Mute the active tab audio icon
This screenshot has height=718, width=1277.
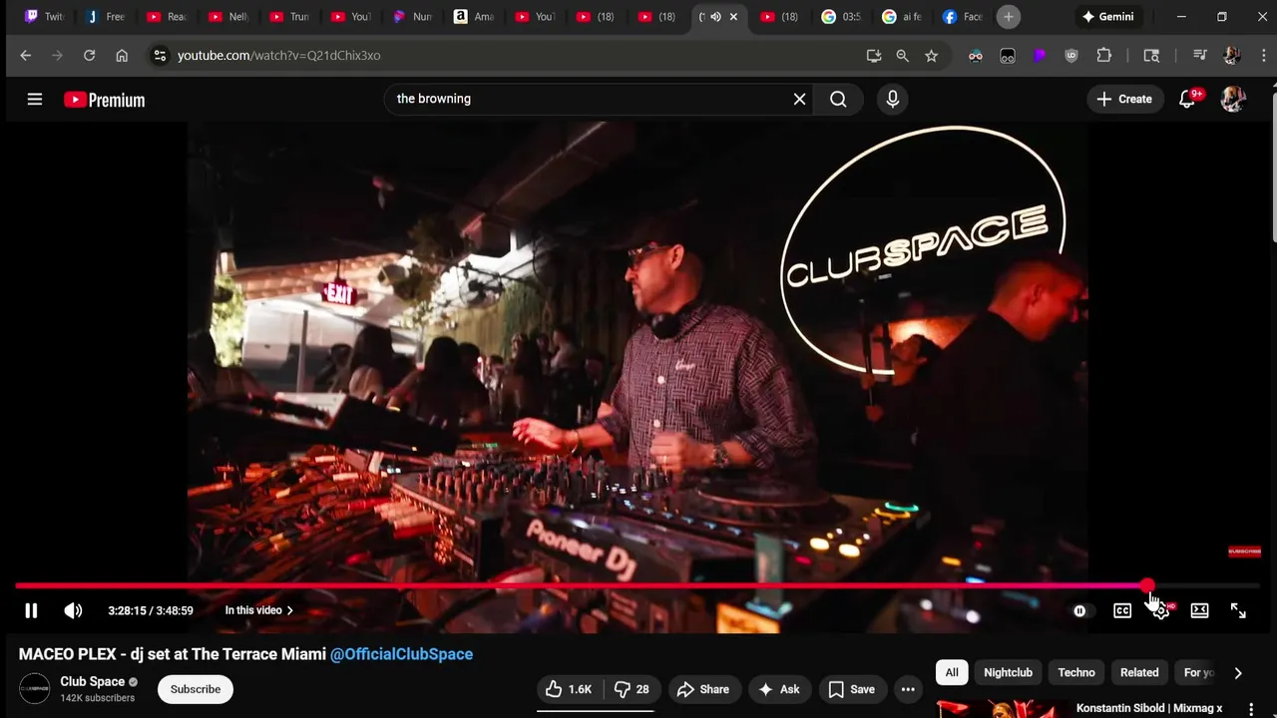pyautogui.click(x=715, y=17)
